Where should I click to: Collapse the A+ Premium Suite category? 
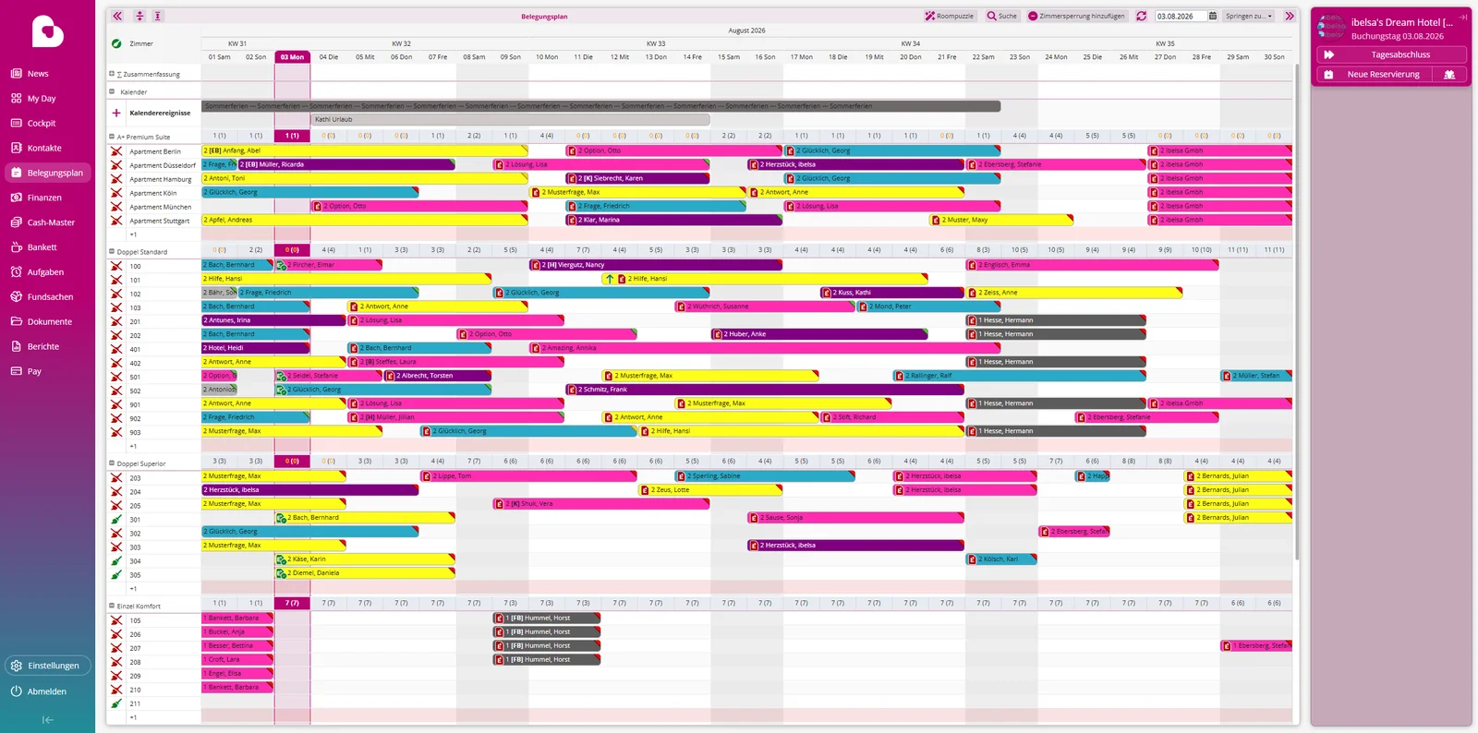point(112,137)
